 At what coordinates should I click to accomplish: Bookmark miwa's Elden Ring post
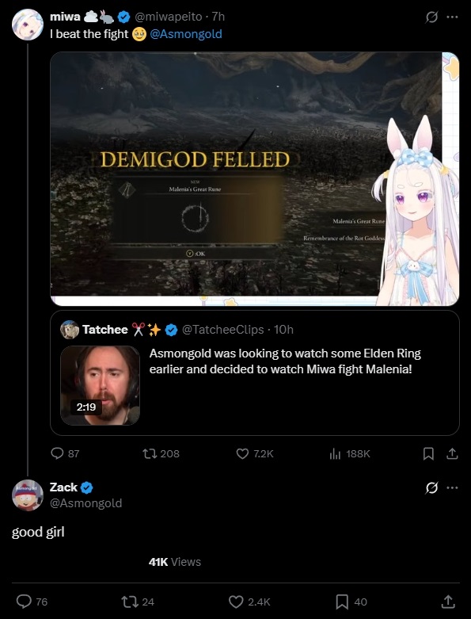tap(428, 453)
